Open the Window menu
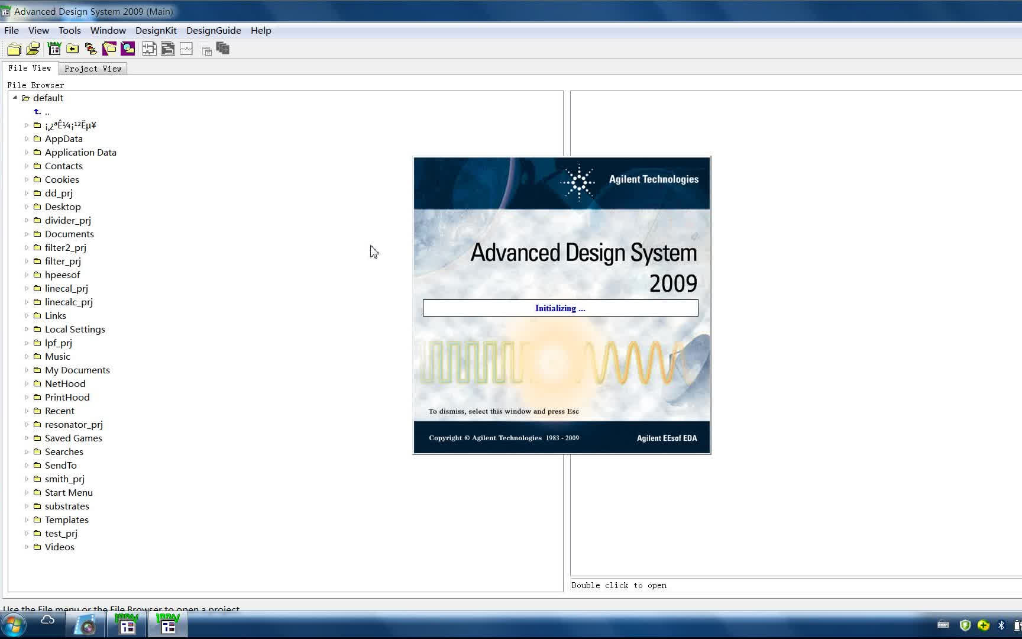 pos(108,30)
